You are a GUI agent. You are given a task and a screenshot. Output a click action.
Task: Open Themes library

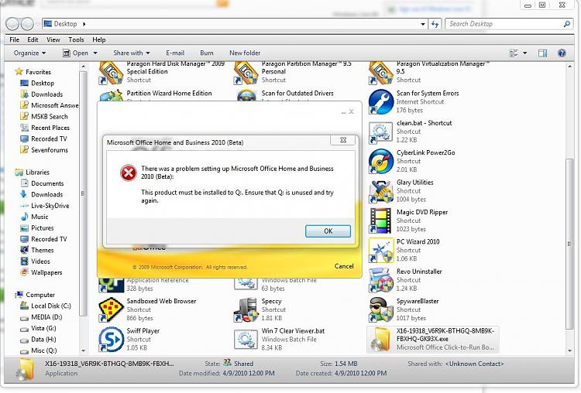pyautogui.click(x=43, y=250)
